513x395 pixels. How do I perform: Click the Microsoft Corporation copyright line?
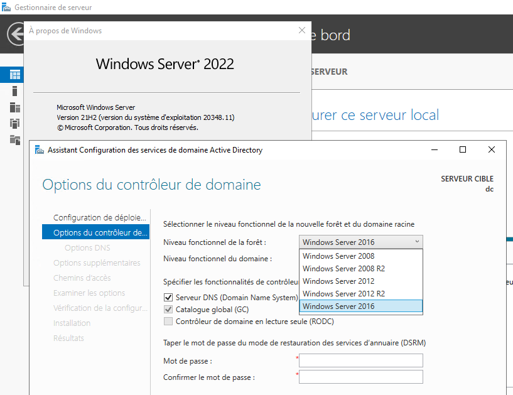127,127
